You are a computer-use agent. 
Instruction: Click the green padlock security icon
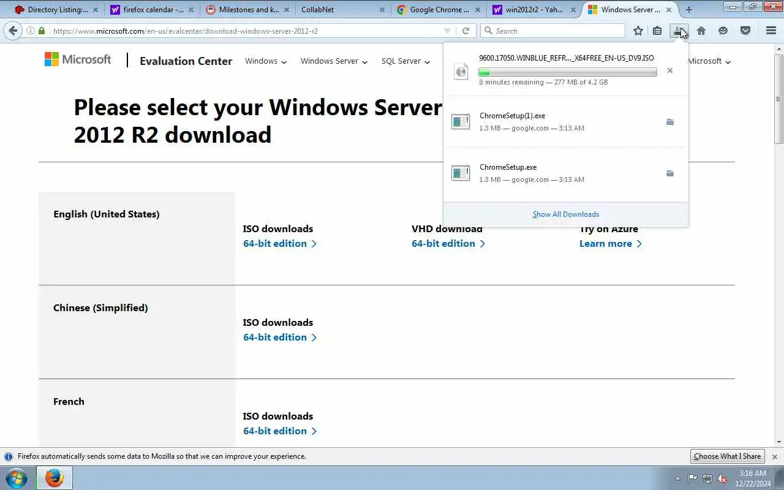42,31
